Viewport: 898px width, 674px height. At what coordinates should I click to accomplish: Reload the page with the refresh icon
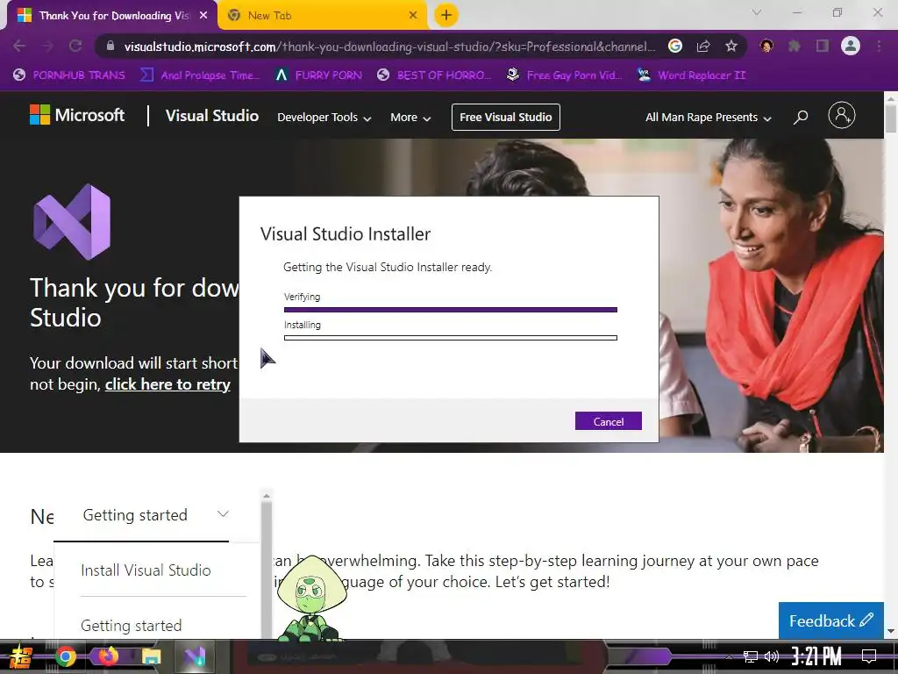(75, 46)
